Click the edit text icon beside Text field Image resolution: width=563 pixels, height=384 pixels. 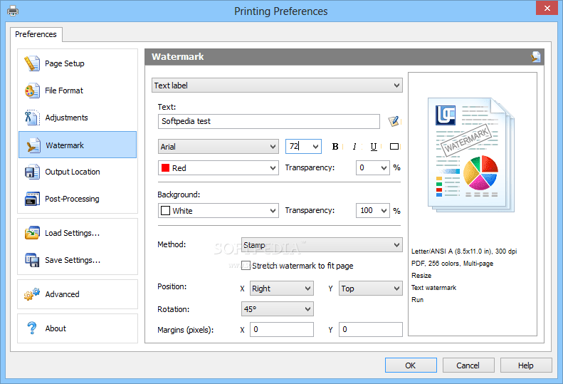394,121
